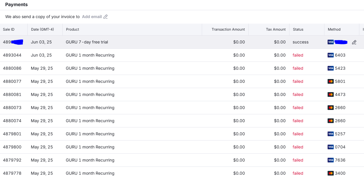Viewport: 364px width, 177px height.
Task: Click the Mastercard icon next to 5801
Action: click(331, 81)
